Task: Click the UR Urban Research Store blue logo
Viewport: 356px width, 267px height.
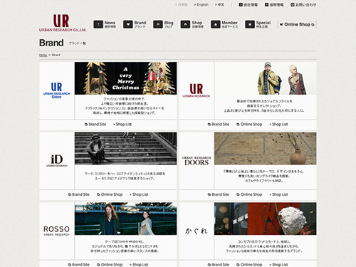Action: 56,90
